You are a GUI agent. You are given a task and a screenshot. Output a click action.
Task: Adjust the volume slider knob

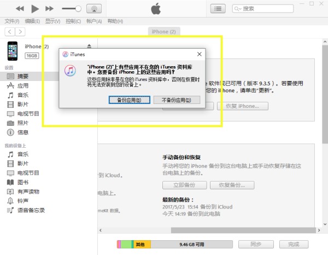pyautogui.click(x=78, y=9)
